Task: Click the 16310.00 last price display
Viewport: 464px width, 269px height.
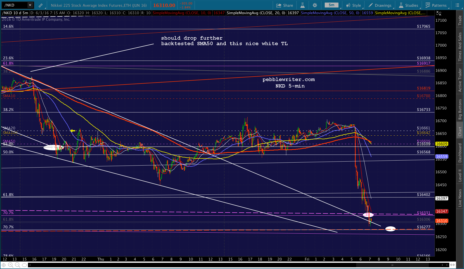Action: tap(164, 5)
